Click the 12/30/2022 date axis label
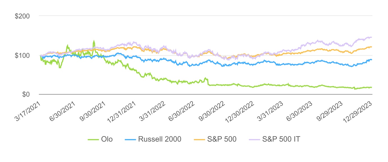388x162 pixels. (240, 112)
